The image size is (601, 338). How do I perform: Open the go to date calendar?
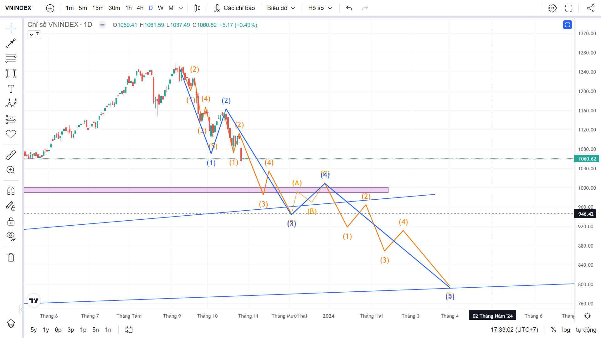point(129,330)
